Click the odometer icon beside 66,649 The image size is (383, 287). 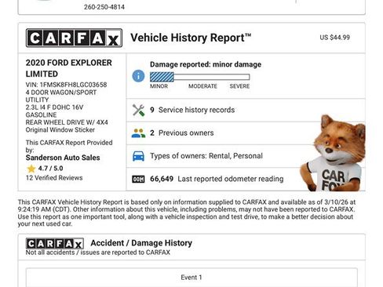point(138,179)
